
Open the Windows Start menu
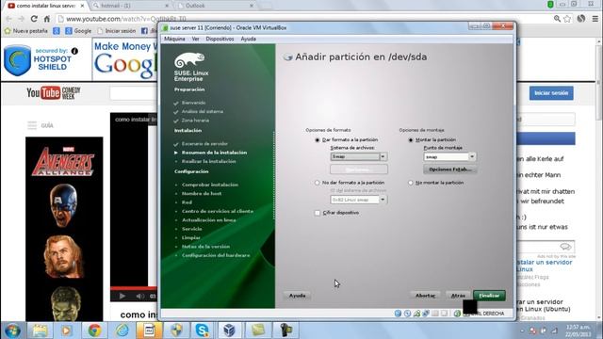(12, 331)
